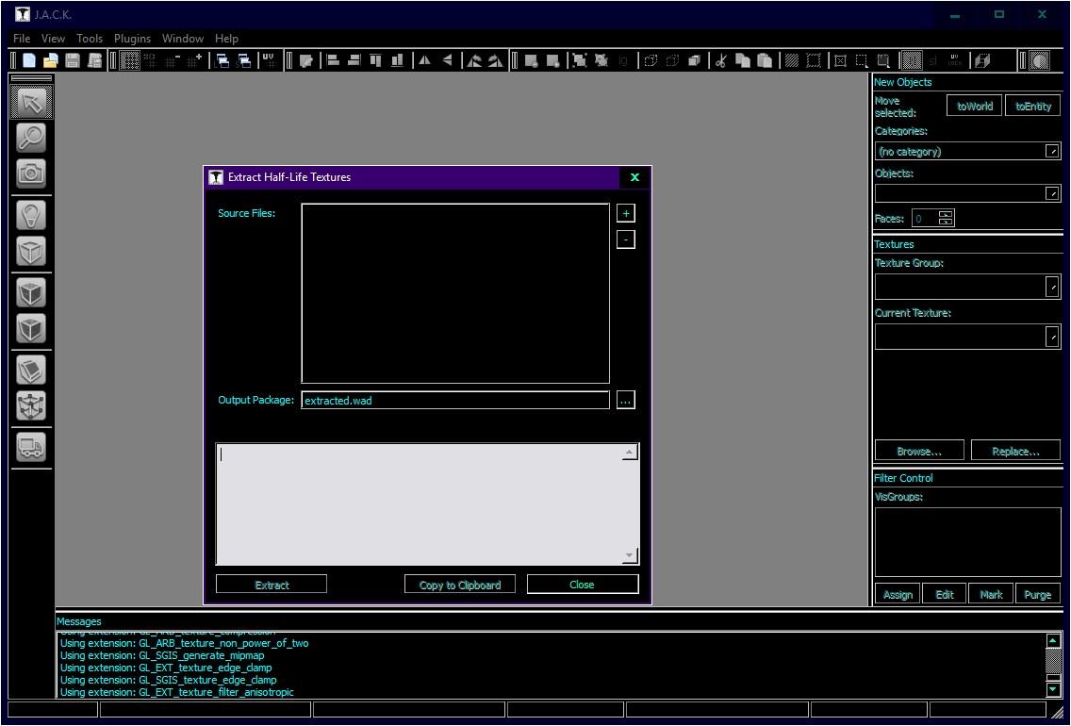Click the Output Package text field
1071x726 pixels.
[x=455, y=400]
